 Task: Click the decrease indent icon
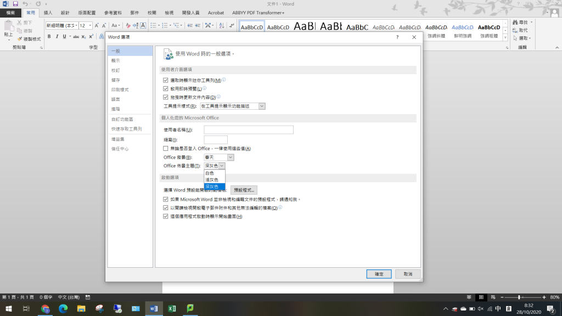(190, 25)
